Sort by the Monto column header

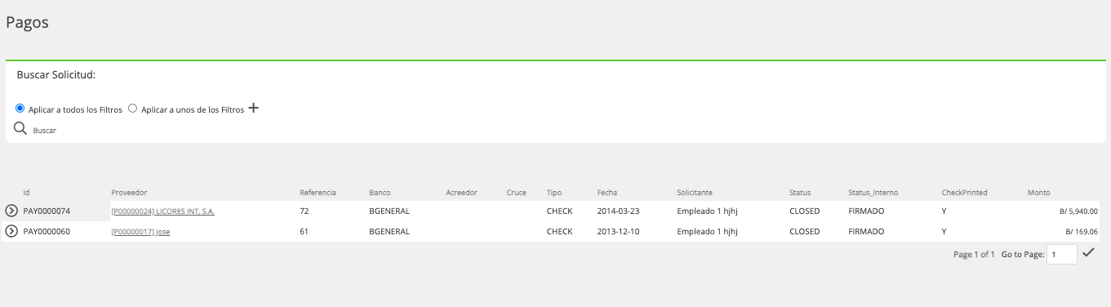tap(1038, 193)
